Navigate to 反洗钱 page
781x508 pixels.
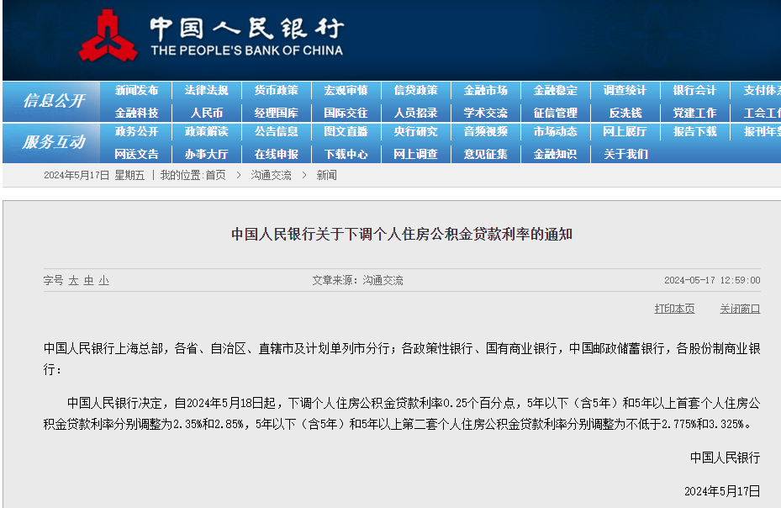click(625, 114)
